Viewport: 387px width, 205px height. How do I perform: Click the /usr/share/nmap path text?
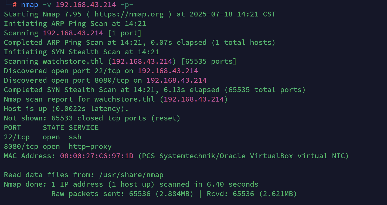click(x=131, y=175)
